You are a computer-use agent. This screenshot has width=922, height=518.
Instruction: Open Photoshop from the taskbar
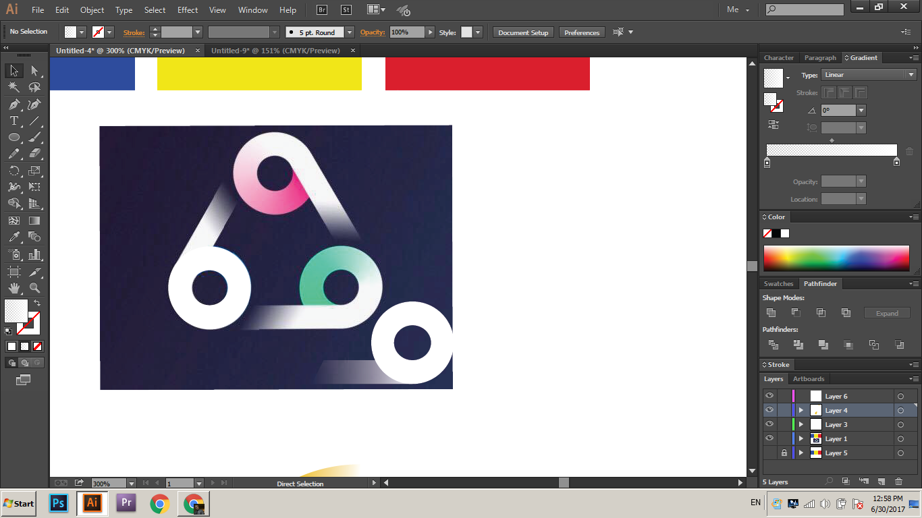tap(59, 503)
